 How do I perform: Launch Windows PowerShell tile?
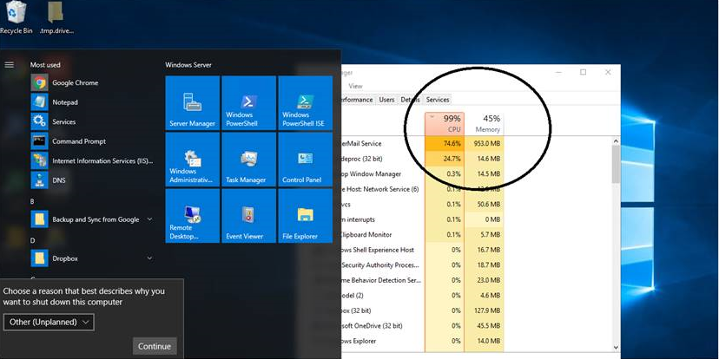click(x=248, y=103)
